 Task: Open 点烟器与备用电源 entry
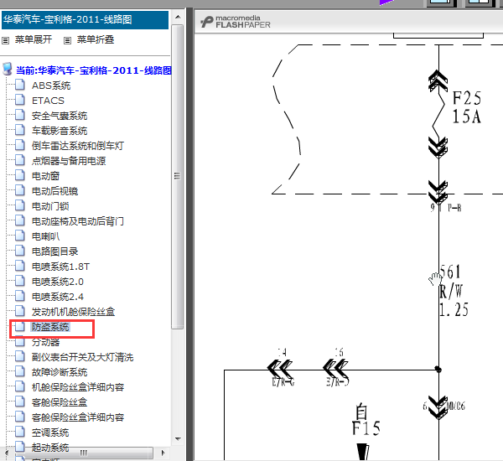tap(69, 161)
